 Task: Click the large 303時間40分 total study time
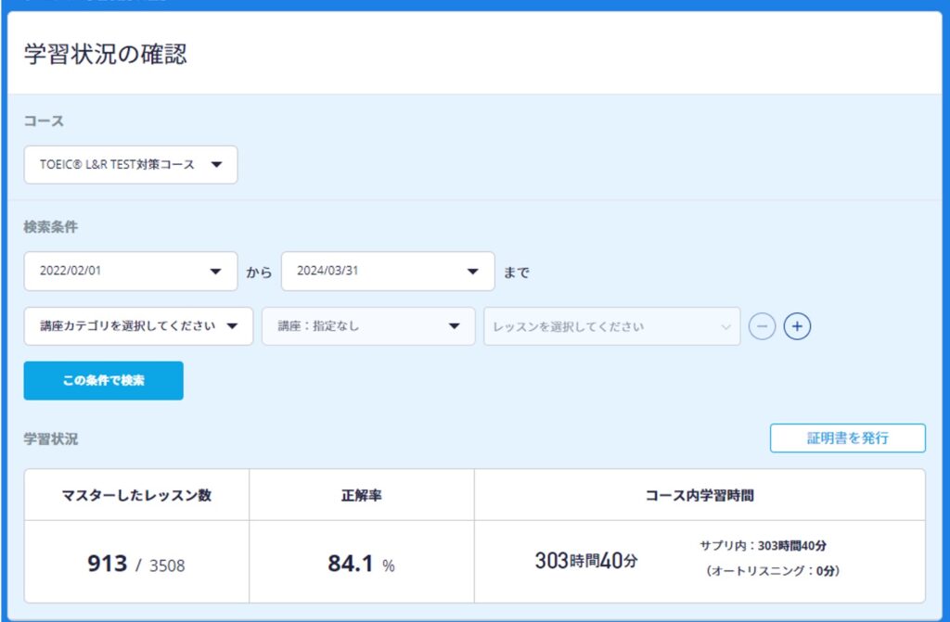585,561
